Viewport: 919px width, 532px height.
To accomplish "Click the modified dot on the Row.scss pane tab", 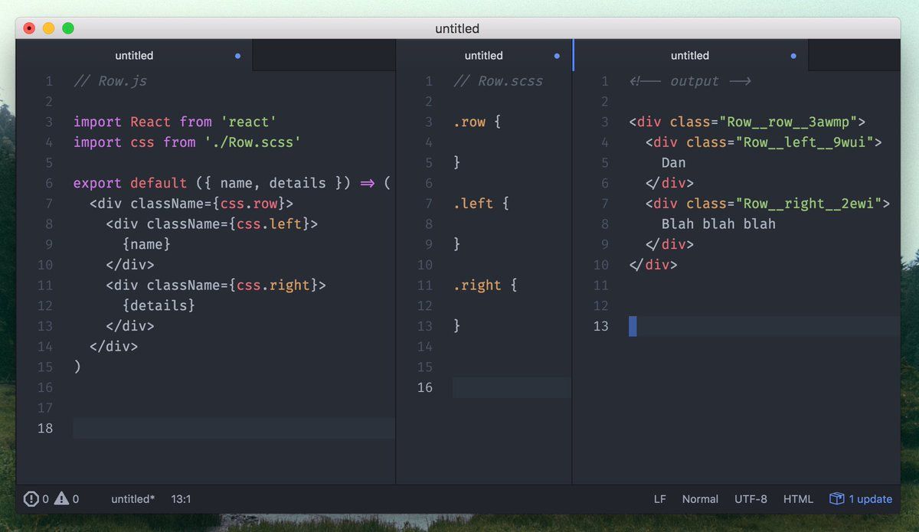I will [x=557, y=56].
